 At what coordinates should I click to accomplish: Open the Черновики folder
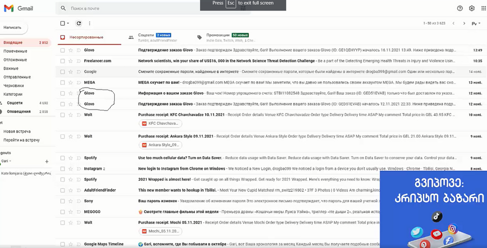[x=14, y=86]
